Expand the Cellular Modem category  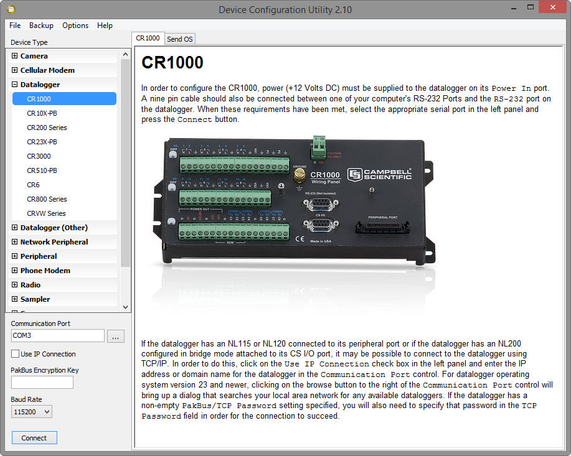15,70
